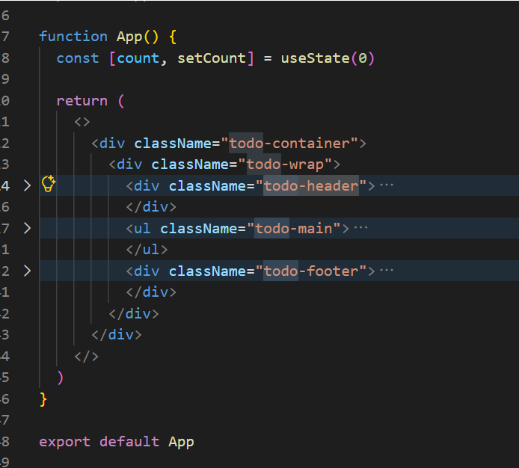Click the closing pink parenthesis of return

pos(60,378)
